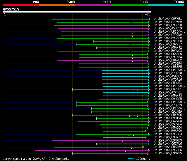
Task: Click the arrowhead ending the Q9FNE1 alignment
Action: click(150, 19)
